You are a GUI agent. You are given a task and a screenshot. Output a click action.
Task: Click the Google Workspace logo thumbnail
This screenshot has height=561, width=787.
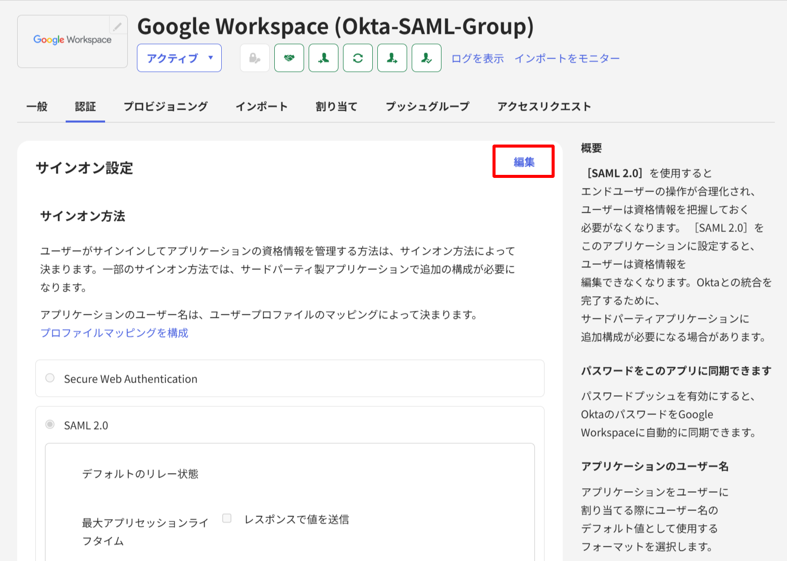pyautogui.click(x=72, y=40)
